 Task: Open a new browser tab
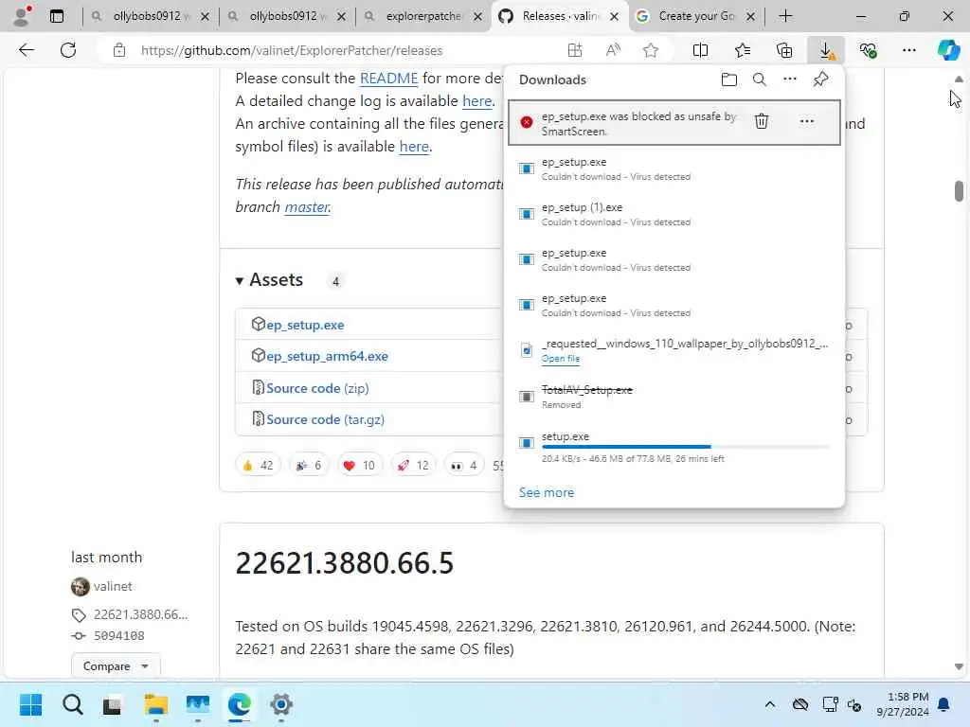[785, 16]
